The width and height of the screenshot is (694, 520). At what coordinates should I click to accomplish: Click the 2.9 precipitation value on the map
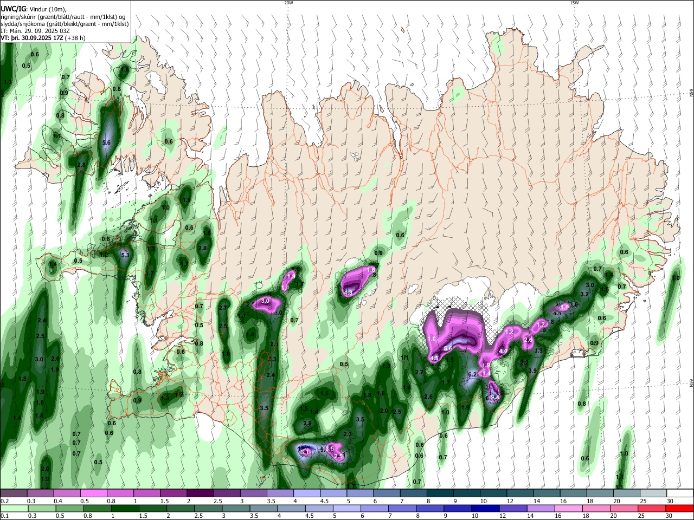(x=307, y=424)
